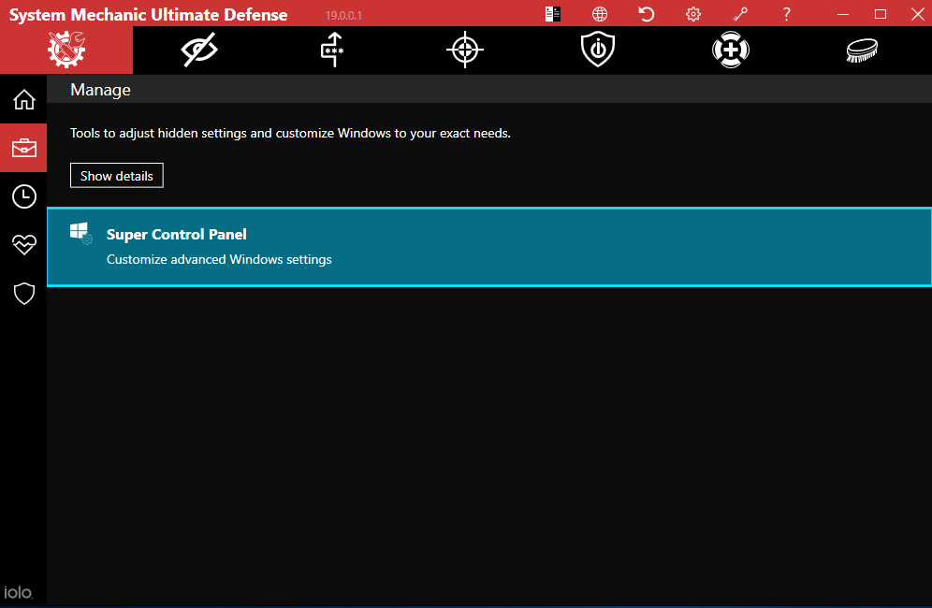
Task: Click the version number 19.0.0.1
Action: coord(343,16)
